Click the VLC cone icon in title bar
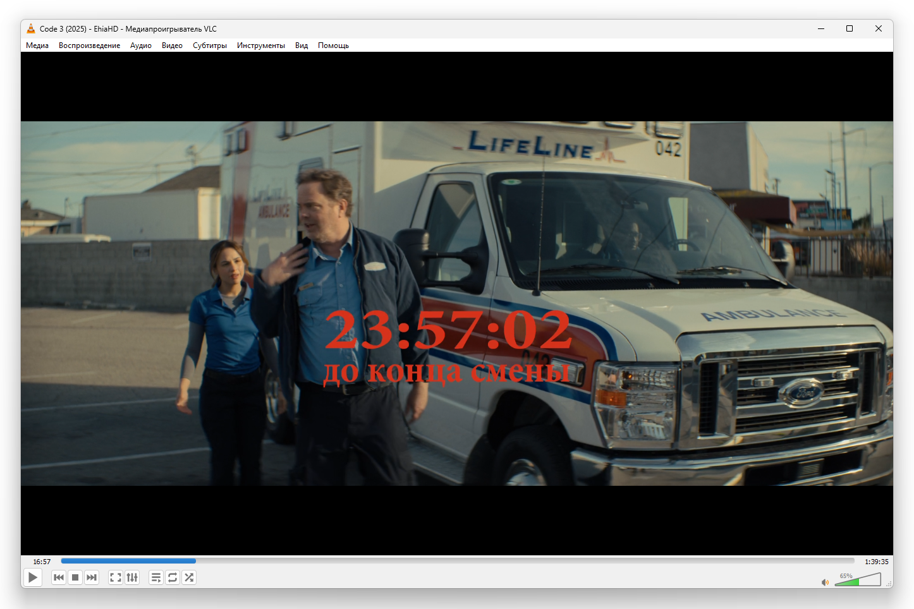 point(31,28)
